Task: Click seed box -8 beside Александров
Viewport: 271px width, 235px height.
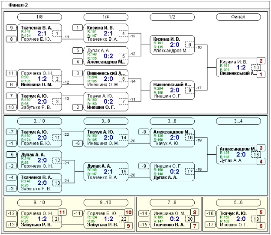Action: (144, 132)
